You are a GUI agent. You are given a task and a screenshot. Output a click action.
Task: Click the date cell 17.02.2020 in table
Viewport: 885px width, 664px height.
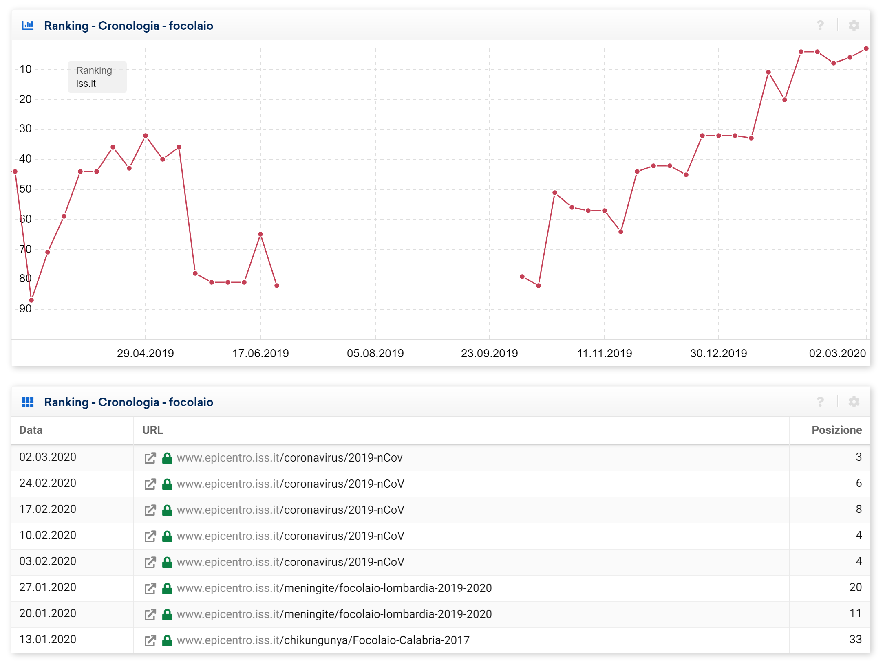pyautogui.click(x=48, y=509)
